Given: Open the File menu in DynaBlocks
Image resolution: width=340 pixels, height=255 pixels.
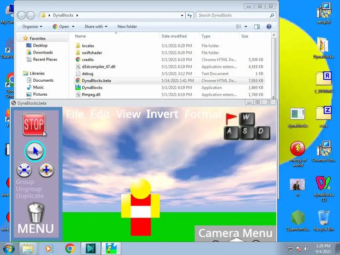Looking at the screenshot, I should [75, 114].
